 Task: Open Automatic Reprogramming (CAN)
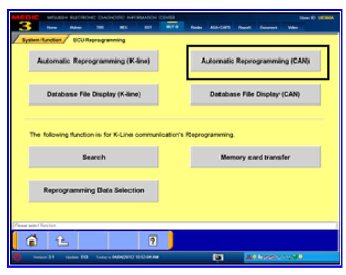coord(256,61)
